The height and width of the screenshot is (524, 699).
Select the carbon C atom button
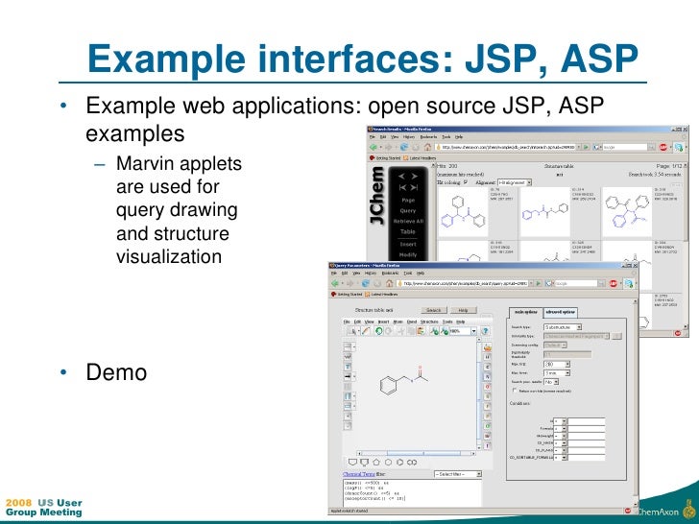[487, 367]
